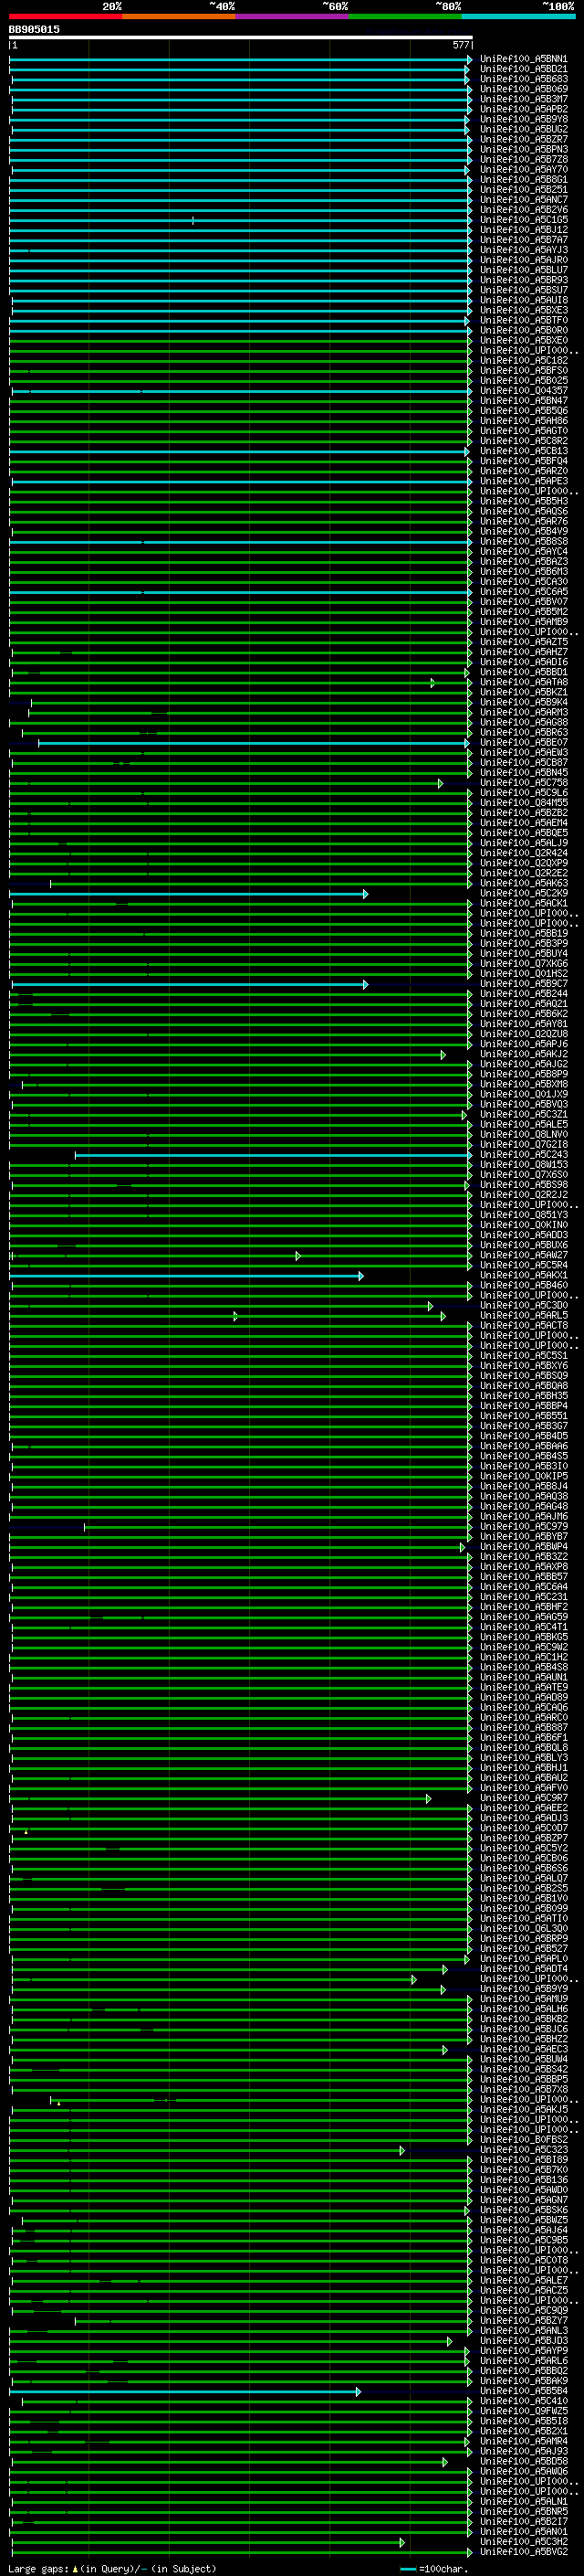Select the UniRef100_A5B8S8 label
The image size is (584, 2576).
523,541
